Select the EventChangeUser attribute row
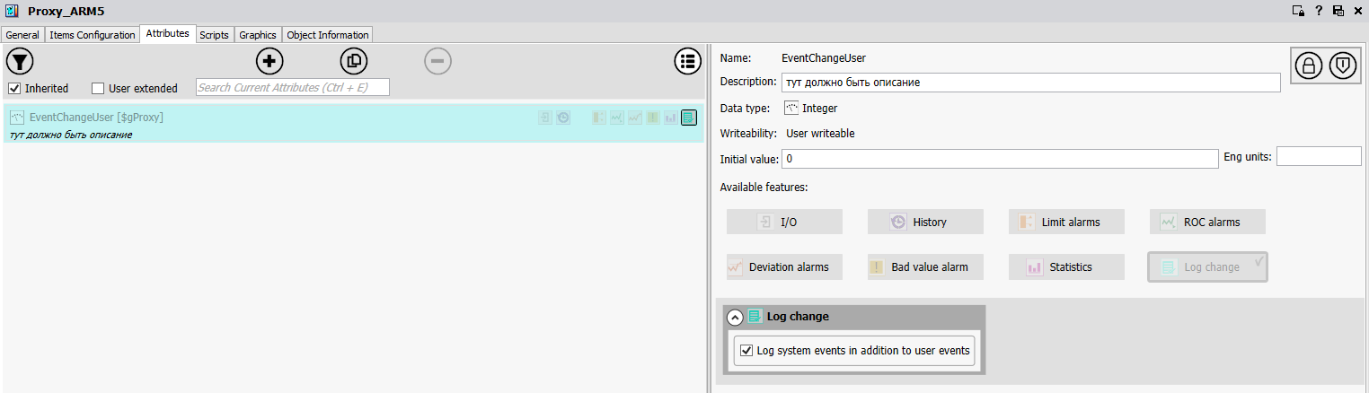The height and width of the screenshot is (393, 1369). click(269, 123)
